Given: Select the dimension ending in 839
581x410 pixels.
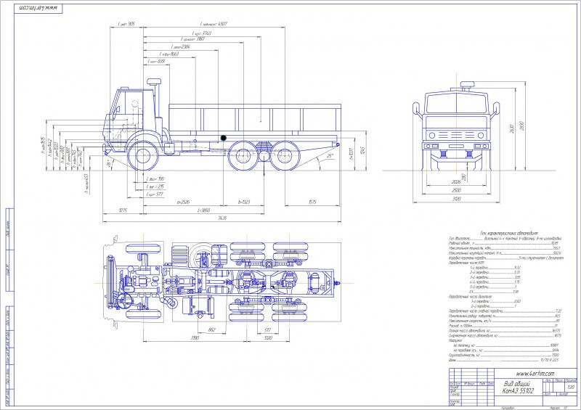Looking at the screenshot, I should coord(156,61).
